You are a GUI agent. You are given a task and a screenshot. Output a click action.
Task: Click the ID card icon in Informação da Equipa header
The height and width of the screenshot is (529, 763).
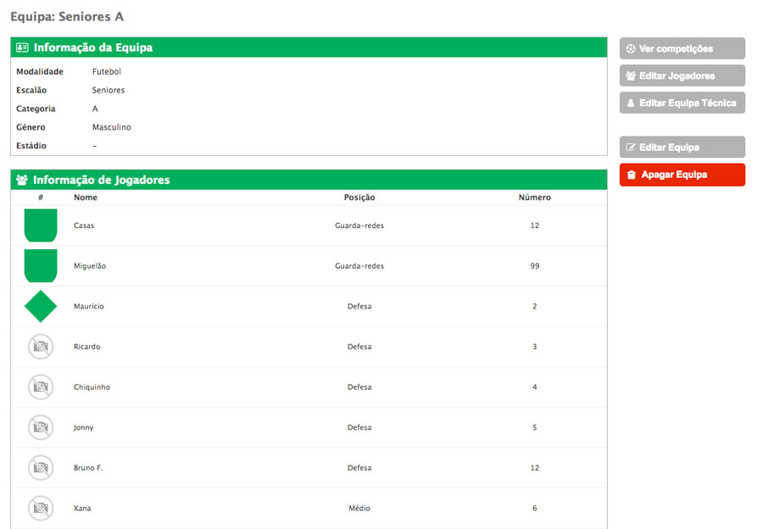point(23,48)
